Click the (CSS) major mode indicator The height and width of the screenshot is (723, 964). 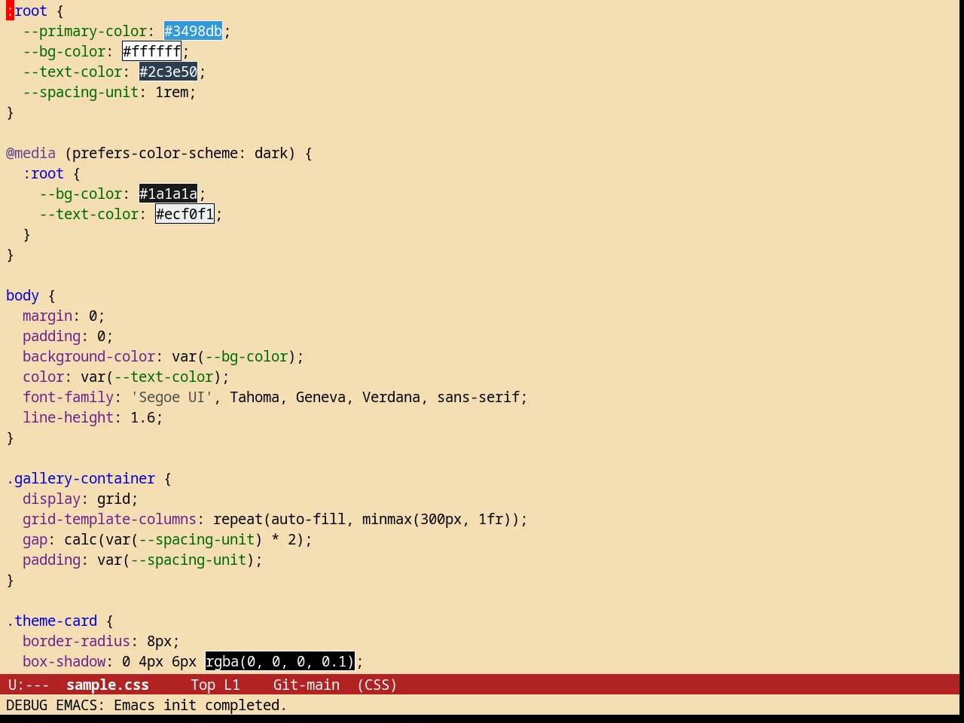click(377, 685)
